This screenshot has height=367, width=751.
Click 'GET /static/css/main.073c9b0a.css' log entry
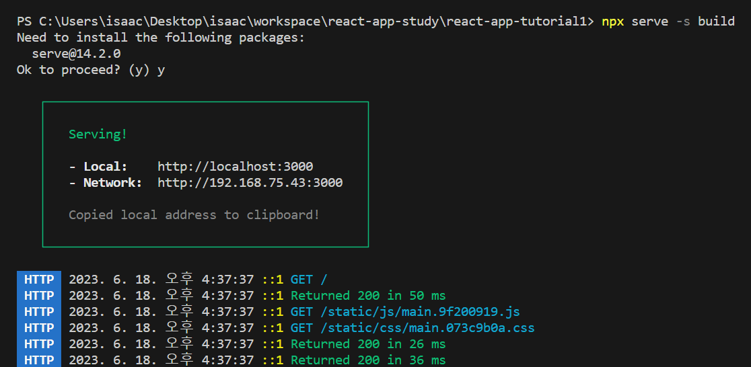coord(413,328)
